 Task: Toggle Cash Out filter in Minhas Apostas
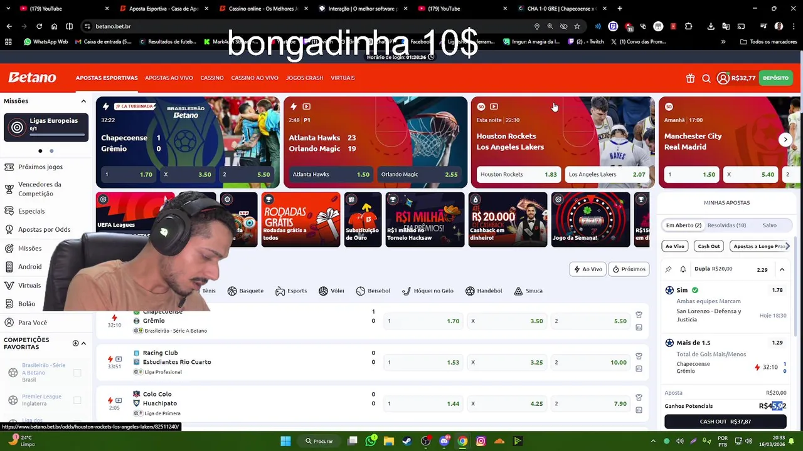[709, 246]
